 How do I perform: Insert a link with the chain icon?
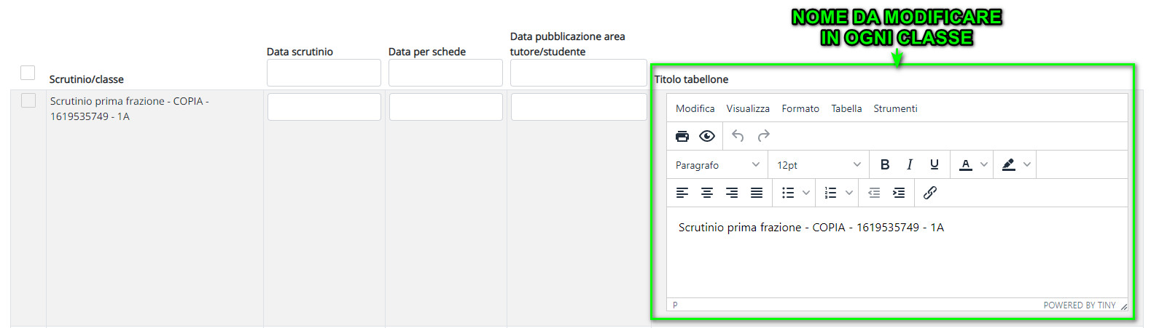[930, 193]
